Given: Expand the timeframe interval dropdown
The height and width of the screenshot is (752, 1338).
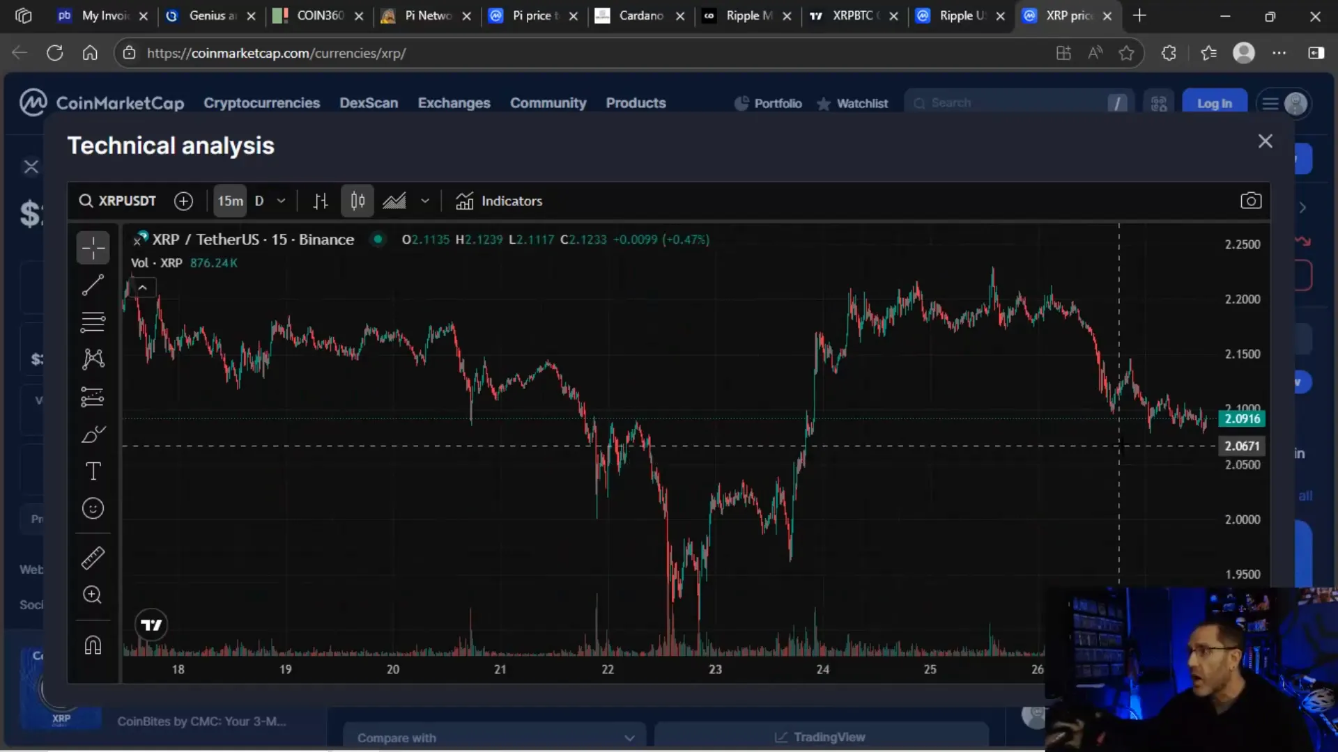Looking at the screenshot, I should (x=281, y=201).
